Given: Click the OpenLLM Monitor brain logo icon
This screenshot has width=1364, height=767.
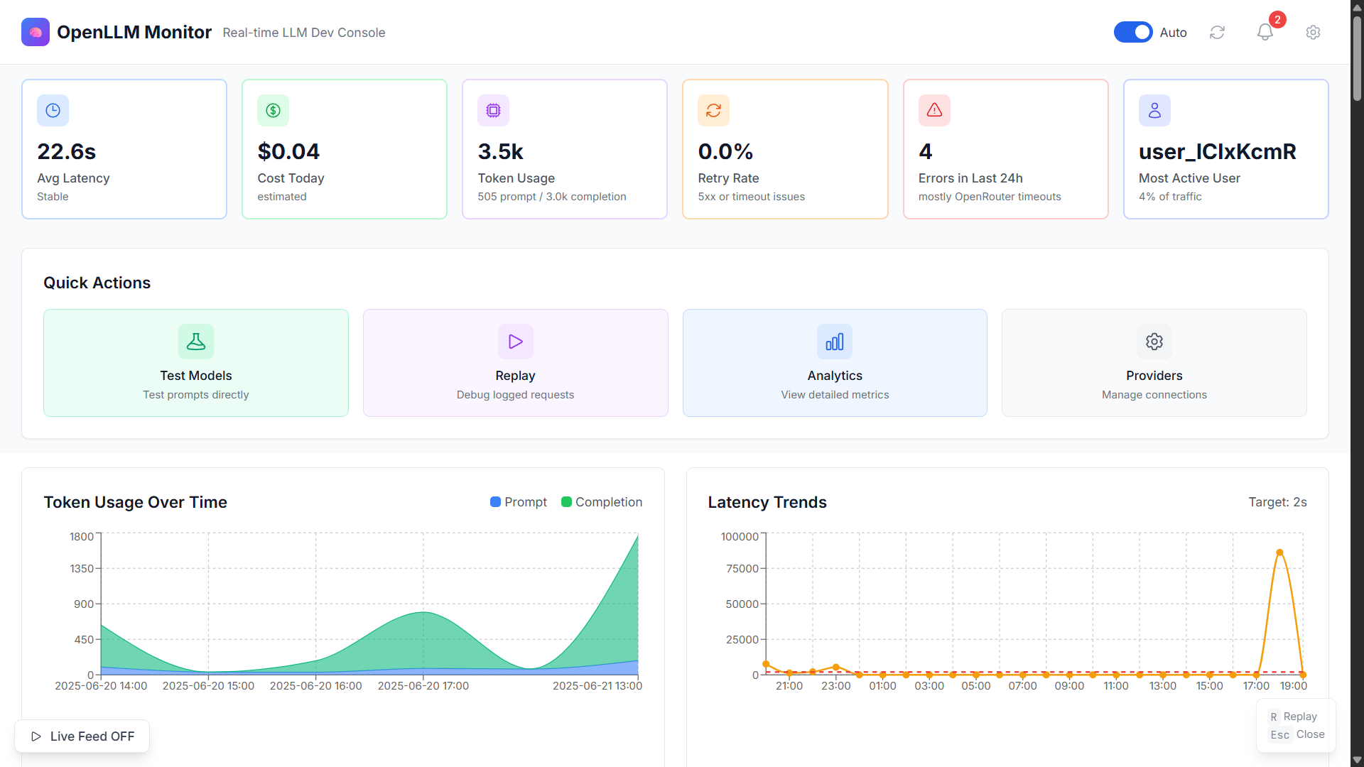Looking at the screenshot, I should (x=36, y=32).
